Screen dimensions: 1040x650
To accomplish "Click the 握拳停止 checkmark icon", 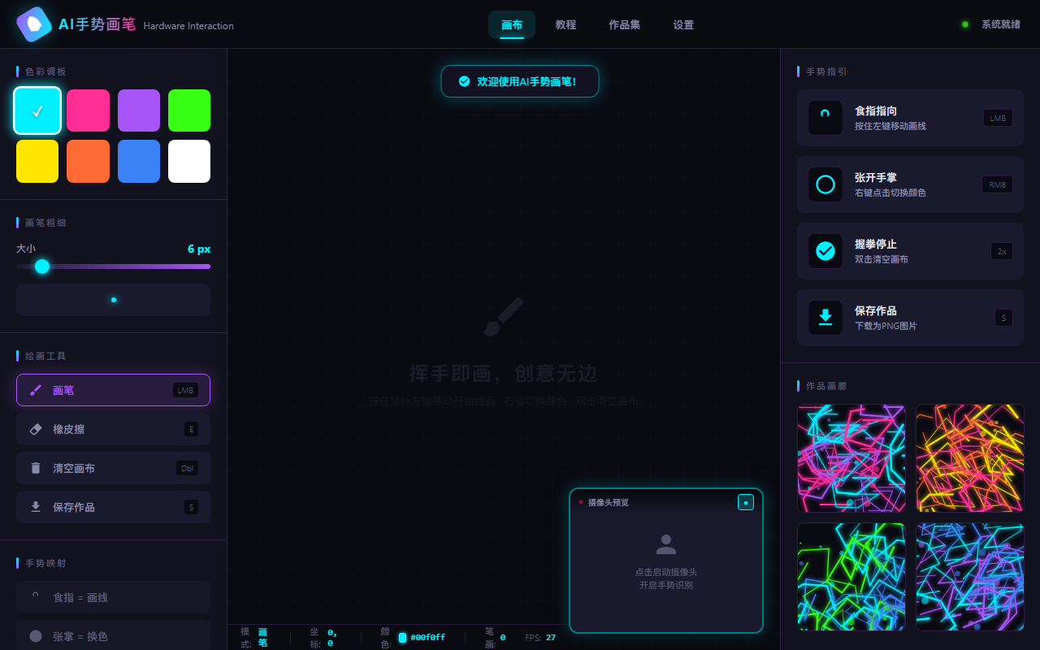I will 825,251.
